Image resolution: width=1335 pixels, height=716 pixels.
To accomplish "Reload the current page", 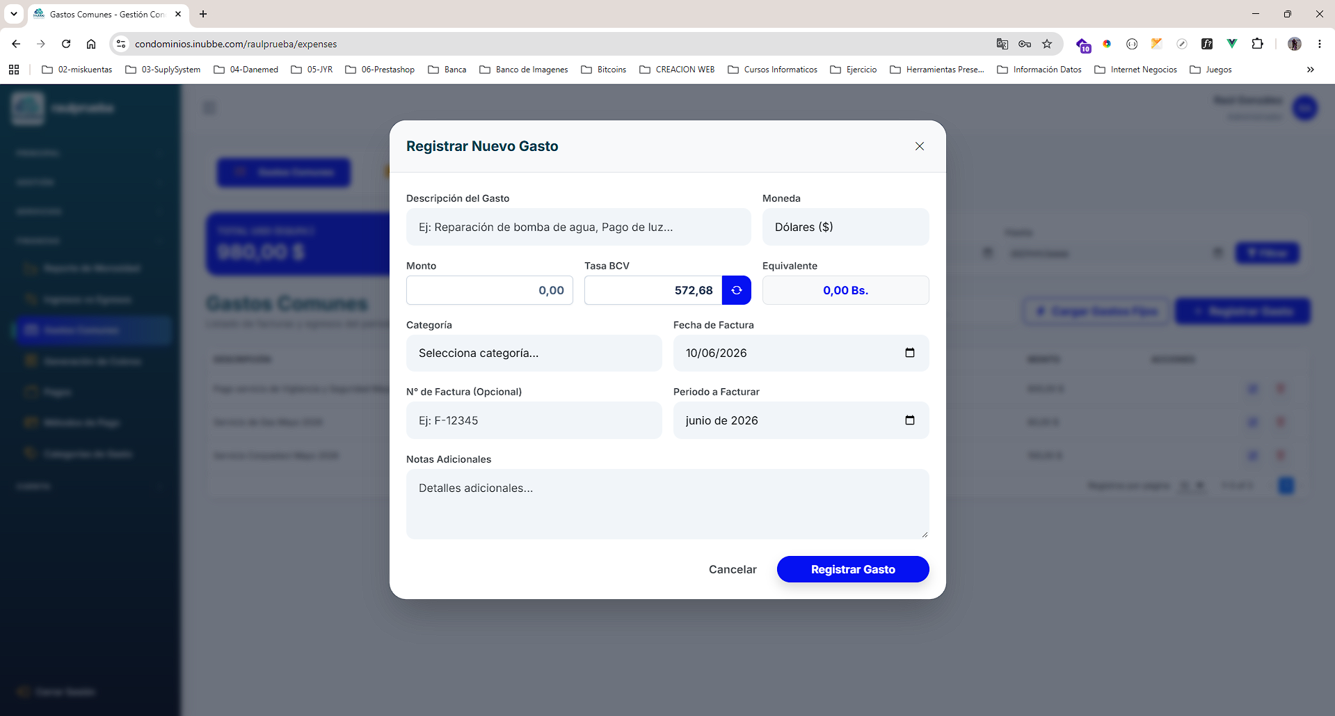I will coord(66,44).
